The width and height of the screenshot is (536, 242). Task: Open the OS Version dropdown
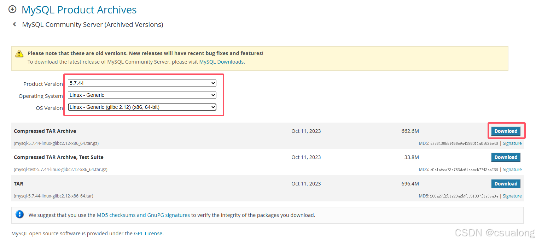pos(142,107)
